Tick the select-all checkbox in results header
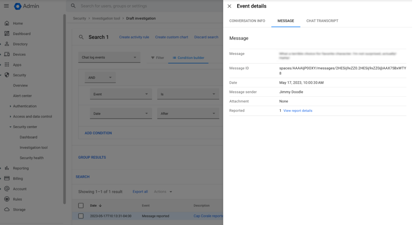Image resolution: width=414 pixels, height=225 pixels. point(81,206)
